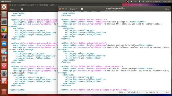Click the Update package information description text
172x96 pixels.
point(123,45)
